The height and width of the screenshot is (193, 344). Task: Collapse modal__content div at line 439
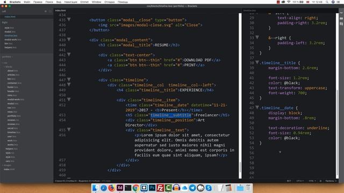[69, 39]
